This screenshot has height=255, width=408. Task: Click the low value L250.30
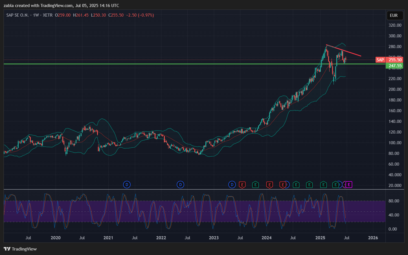[x=98, y=15]
